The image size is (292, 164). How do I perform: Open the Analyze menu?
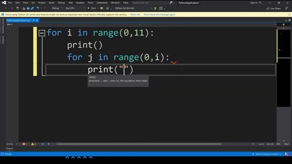80,3
